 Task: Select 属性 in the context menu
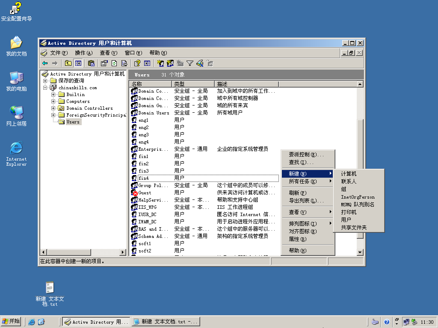coord(308,239)
